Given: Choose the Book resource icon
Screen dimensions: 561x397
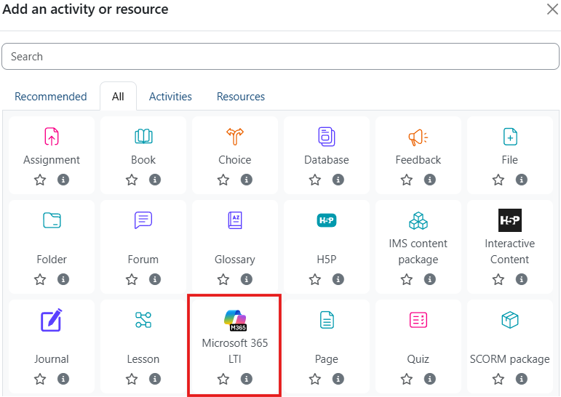Looking at the screenshot, I should click(143, 136).
